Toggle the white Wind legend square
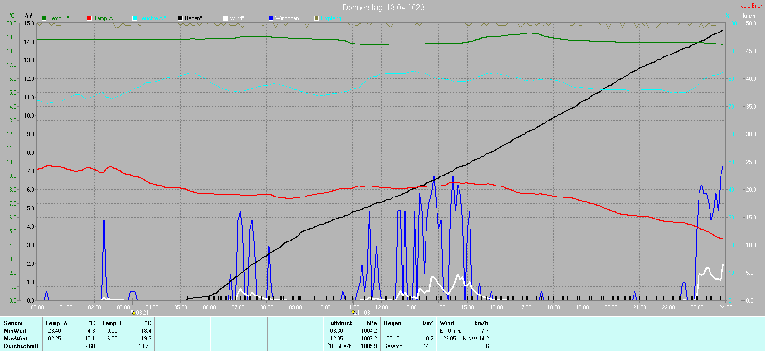 point(226,18)
